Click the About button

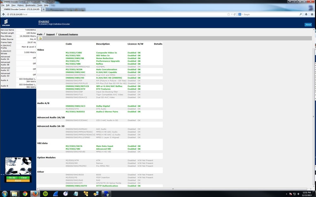point(308,25)
